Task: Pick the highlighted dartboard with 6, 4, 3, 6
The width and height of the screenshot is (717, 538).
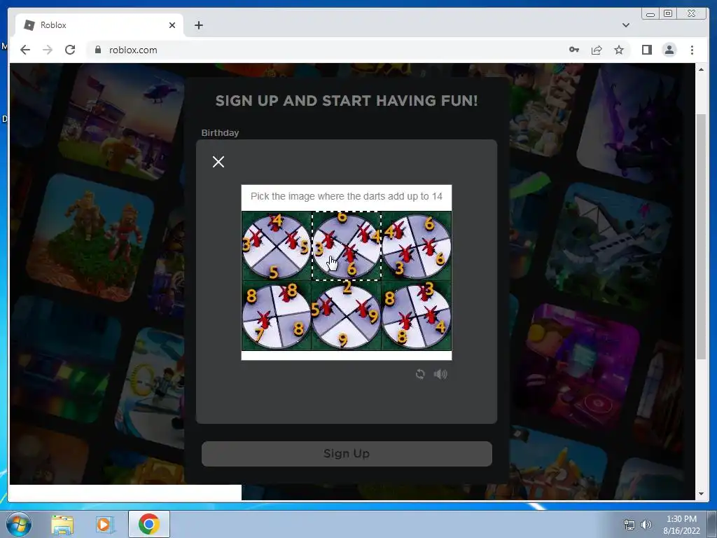Action: tap(347, 246)
